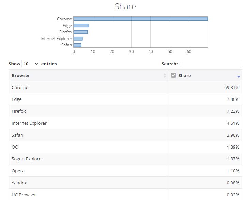This screenshot has width=246, height=200.
Task: Click the Safari bar in the chart
Action: click(x=77, y=45)
